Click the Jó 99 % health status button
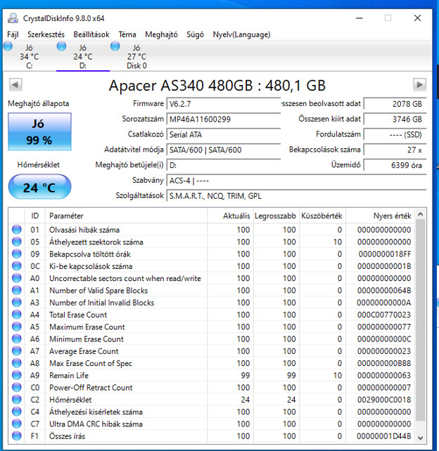The image size is (439, 451). tap(39, 131)
